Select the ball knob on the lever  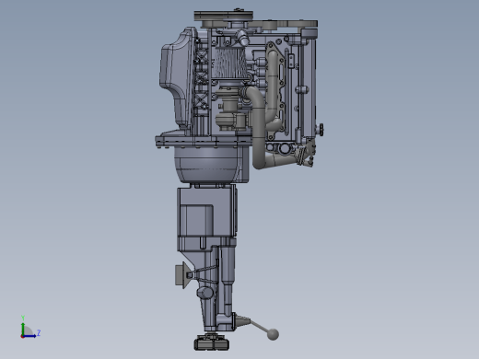tap(273, 334)
